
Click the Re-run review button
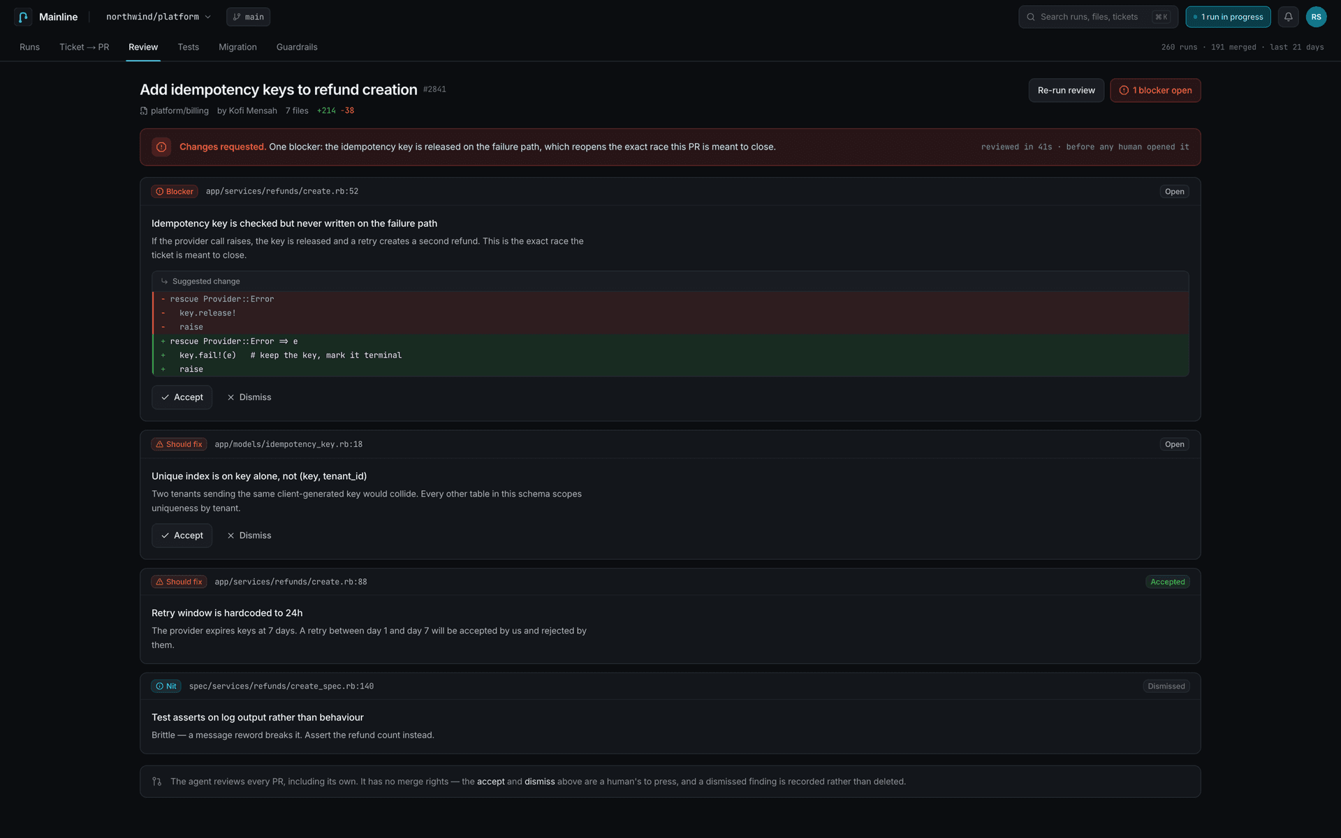1067,90
